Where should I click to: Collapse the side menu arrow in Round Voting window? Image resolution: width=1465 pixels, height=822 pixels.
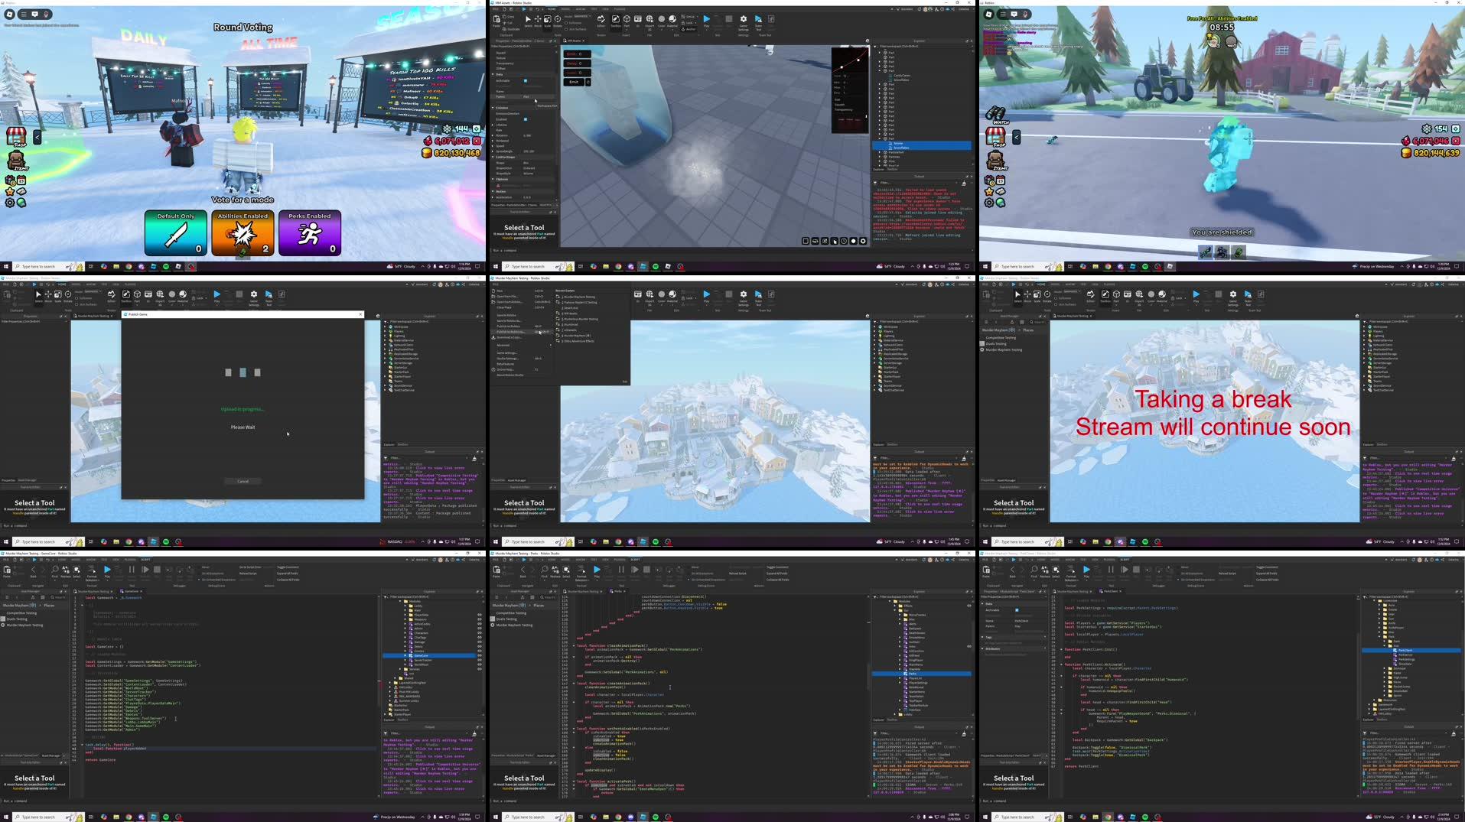pyautogui.click(x=37, y=138)
